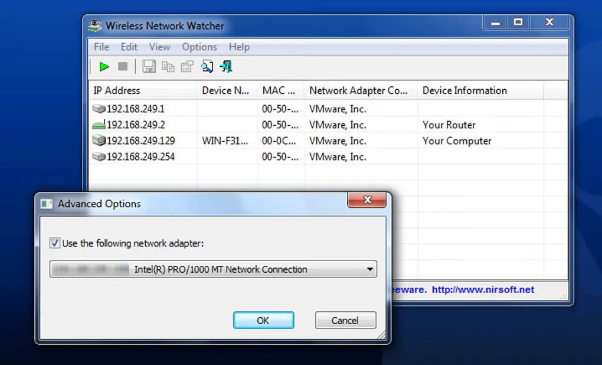Click the Wireless Network Watcher title bar icon

[x=94, y=26]
